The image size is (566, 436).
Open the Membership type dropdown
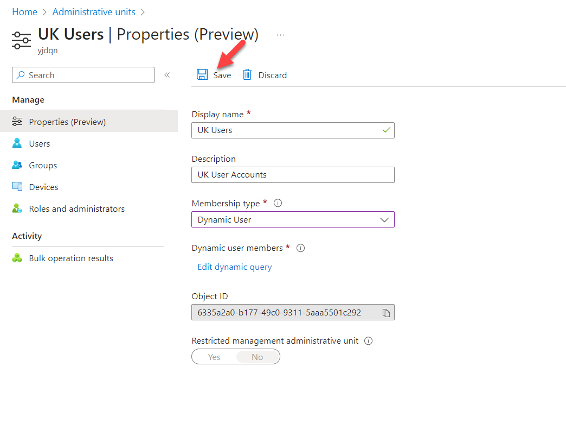click(384, 219)
